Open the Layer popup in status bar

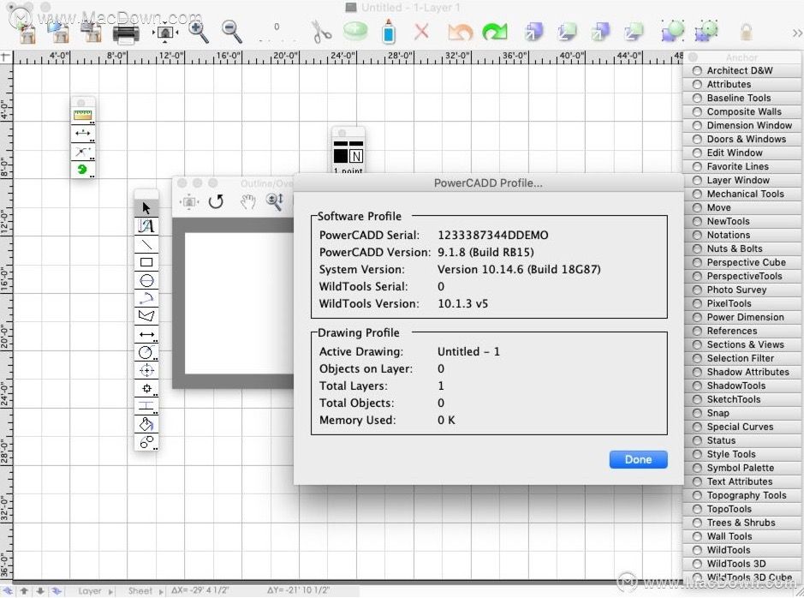click(x=95, y=591)
